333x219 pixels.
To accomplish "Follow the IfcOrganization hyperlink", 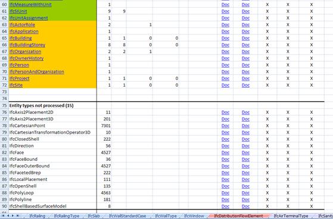I will (x=25, y=52).
